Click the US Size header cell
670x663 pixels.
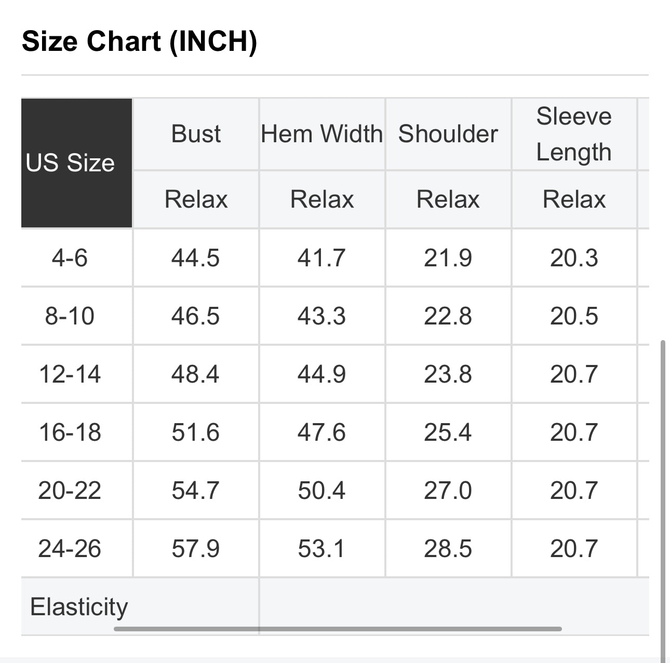[x=71, y=163]
